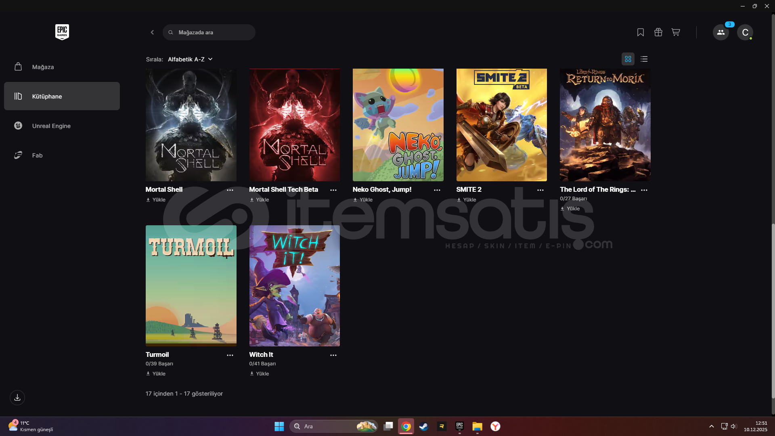775x436 pixels.
Task: Expand the Alfabetik A-Z sort dropdown
Action: (190, 59)
